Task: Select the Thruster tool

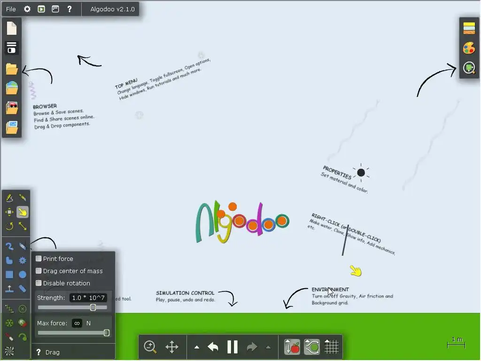Action: [x=23, y=323]
